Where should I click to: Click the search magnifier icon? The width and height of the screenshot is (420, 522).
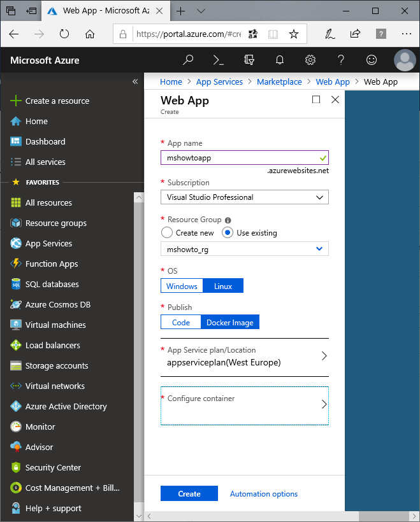pos(188,60)
